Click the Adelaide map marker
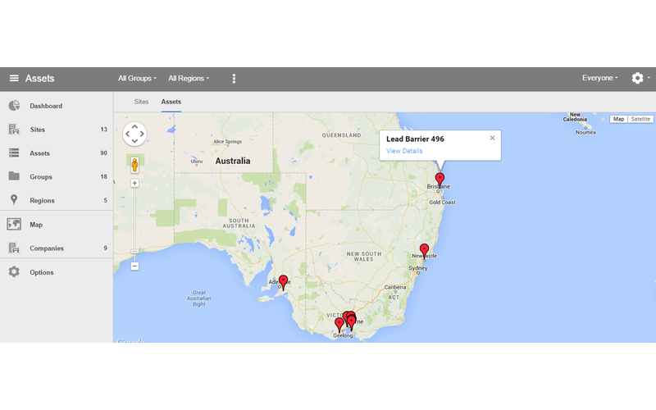 click(x=283, y=282)
